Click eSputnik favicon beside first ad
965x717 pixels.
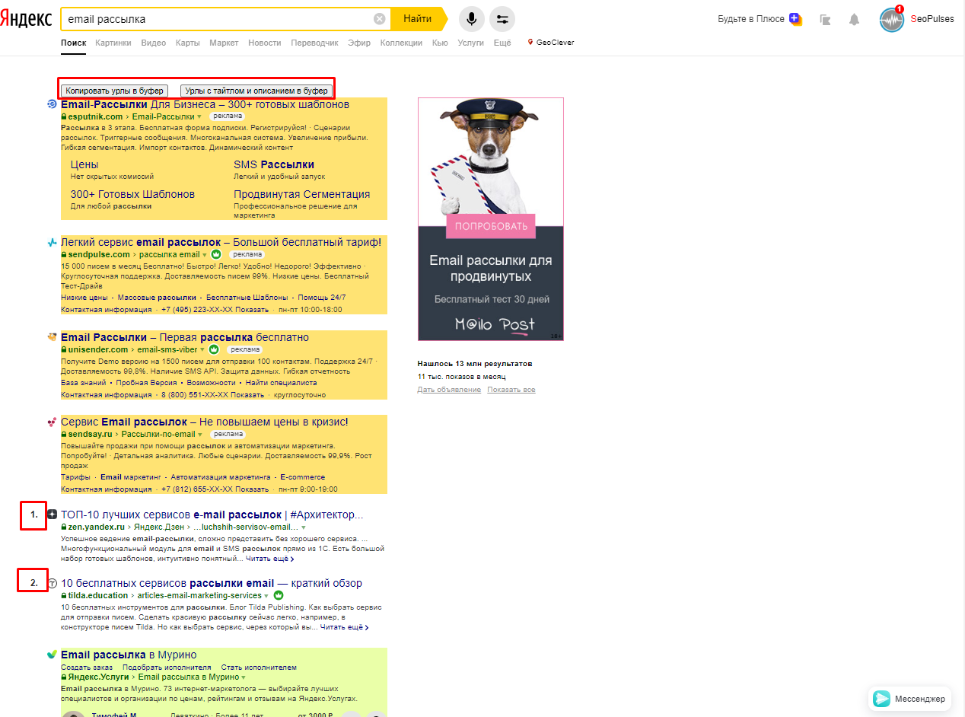point(52,104)
